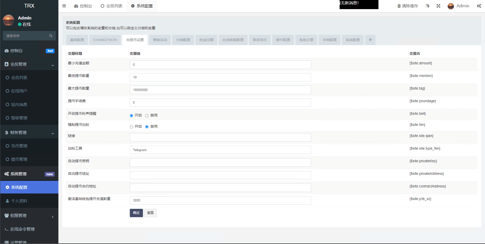Open the 邮件配置 tab
This screenshot has width=485, height=244.
click(x=283, y=40)
